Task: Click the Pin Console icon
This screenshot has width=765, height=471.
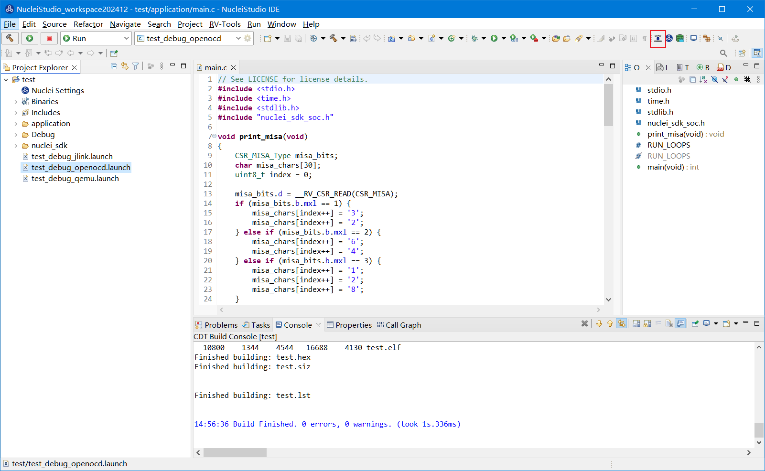Action: click(x=695, y=324)
